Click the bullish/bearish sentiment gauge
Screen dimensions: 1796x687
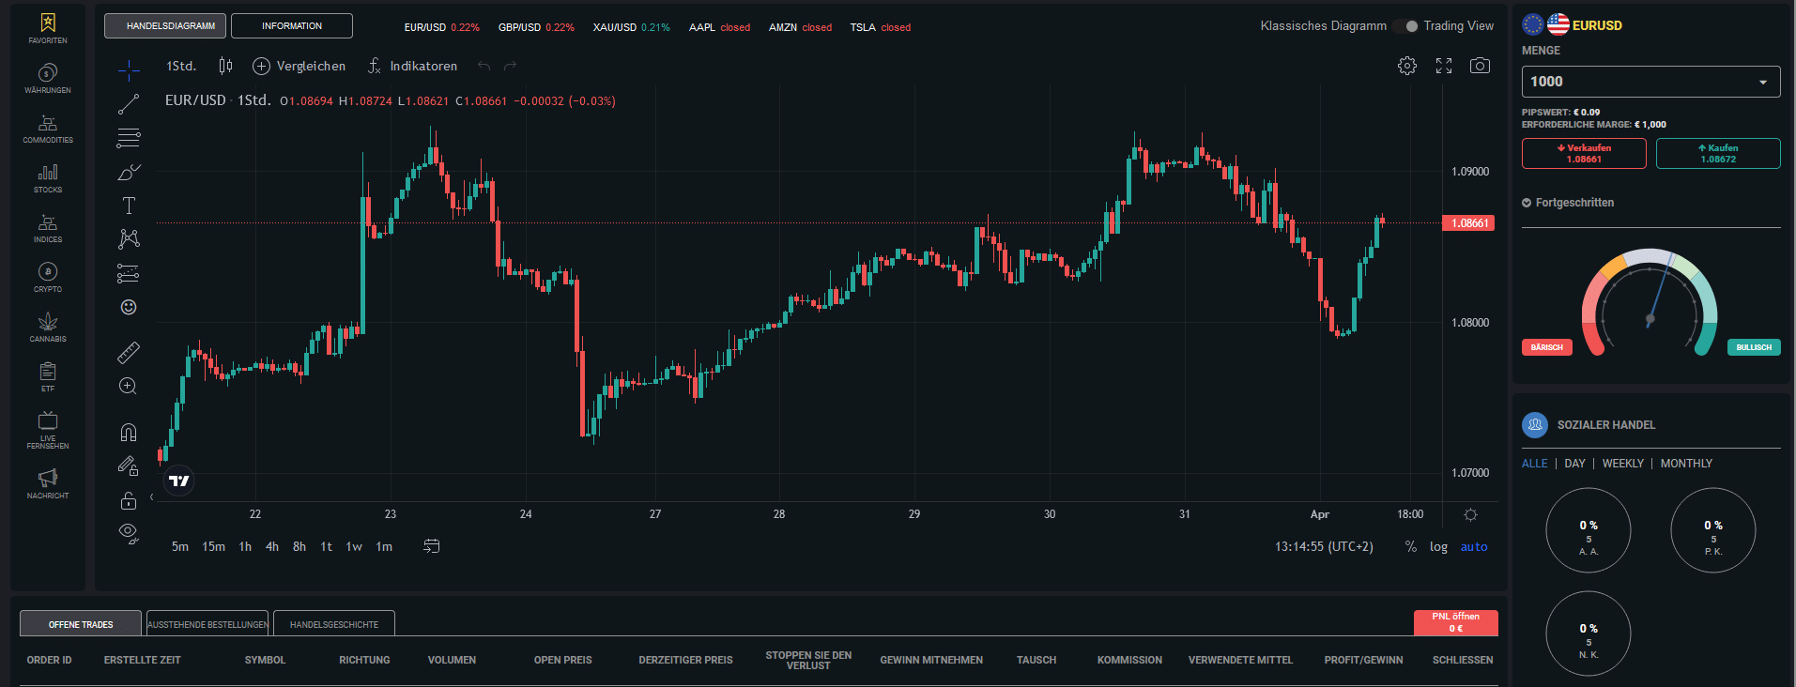[x=1650, y=305]
